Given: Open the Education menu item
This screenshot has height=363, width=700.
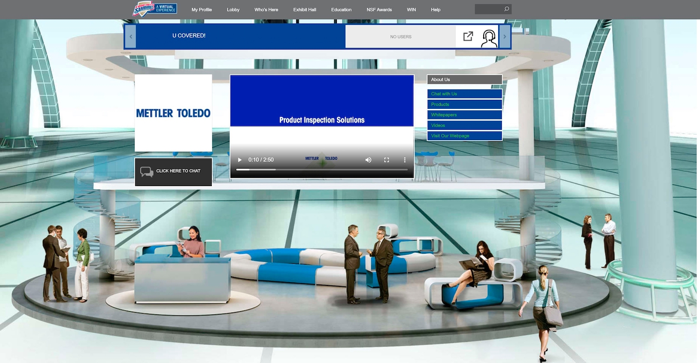Looking at the screenshot, I should [341, 10].
